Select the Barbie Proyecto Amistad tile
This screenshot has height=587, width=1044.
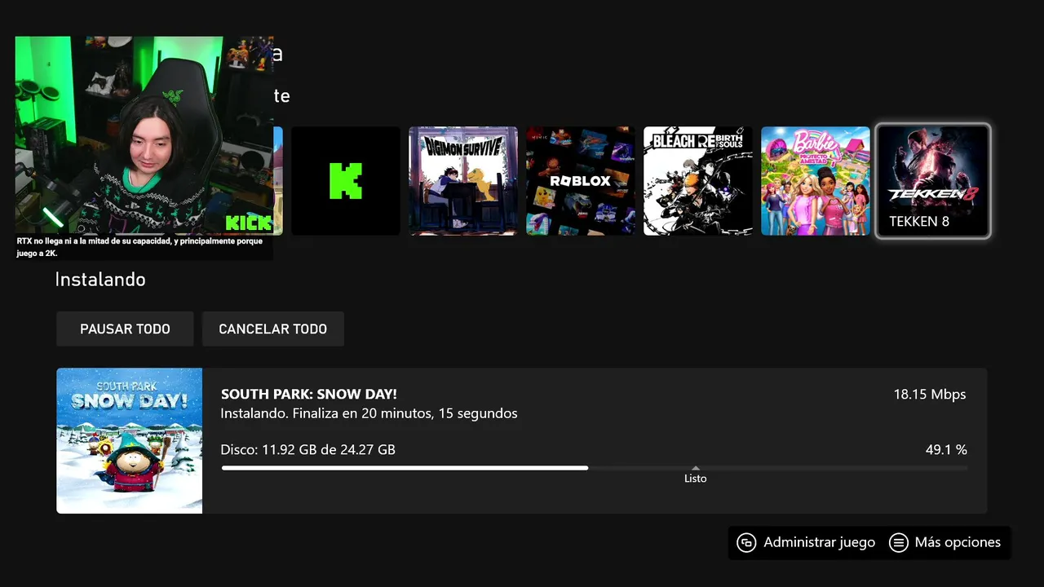pyautogui.click(x=816, y=181)
